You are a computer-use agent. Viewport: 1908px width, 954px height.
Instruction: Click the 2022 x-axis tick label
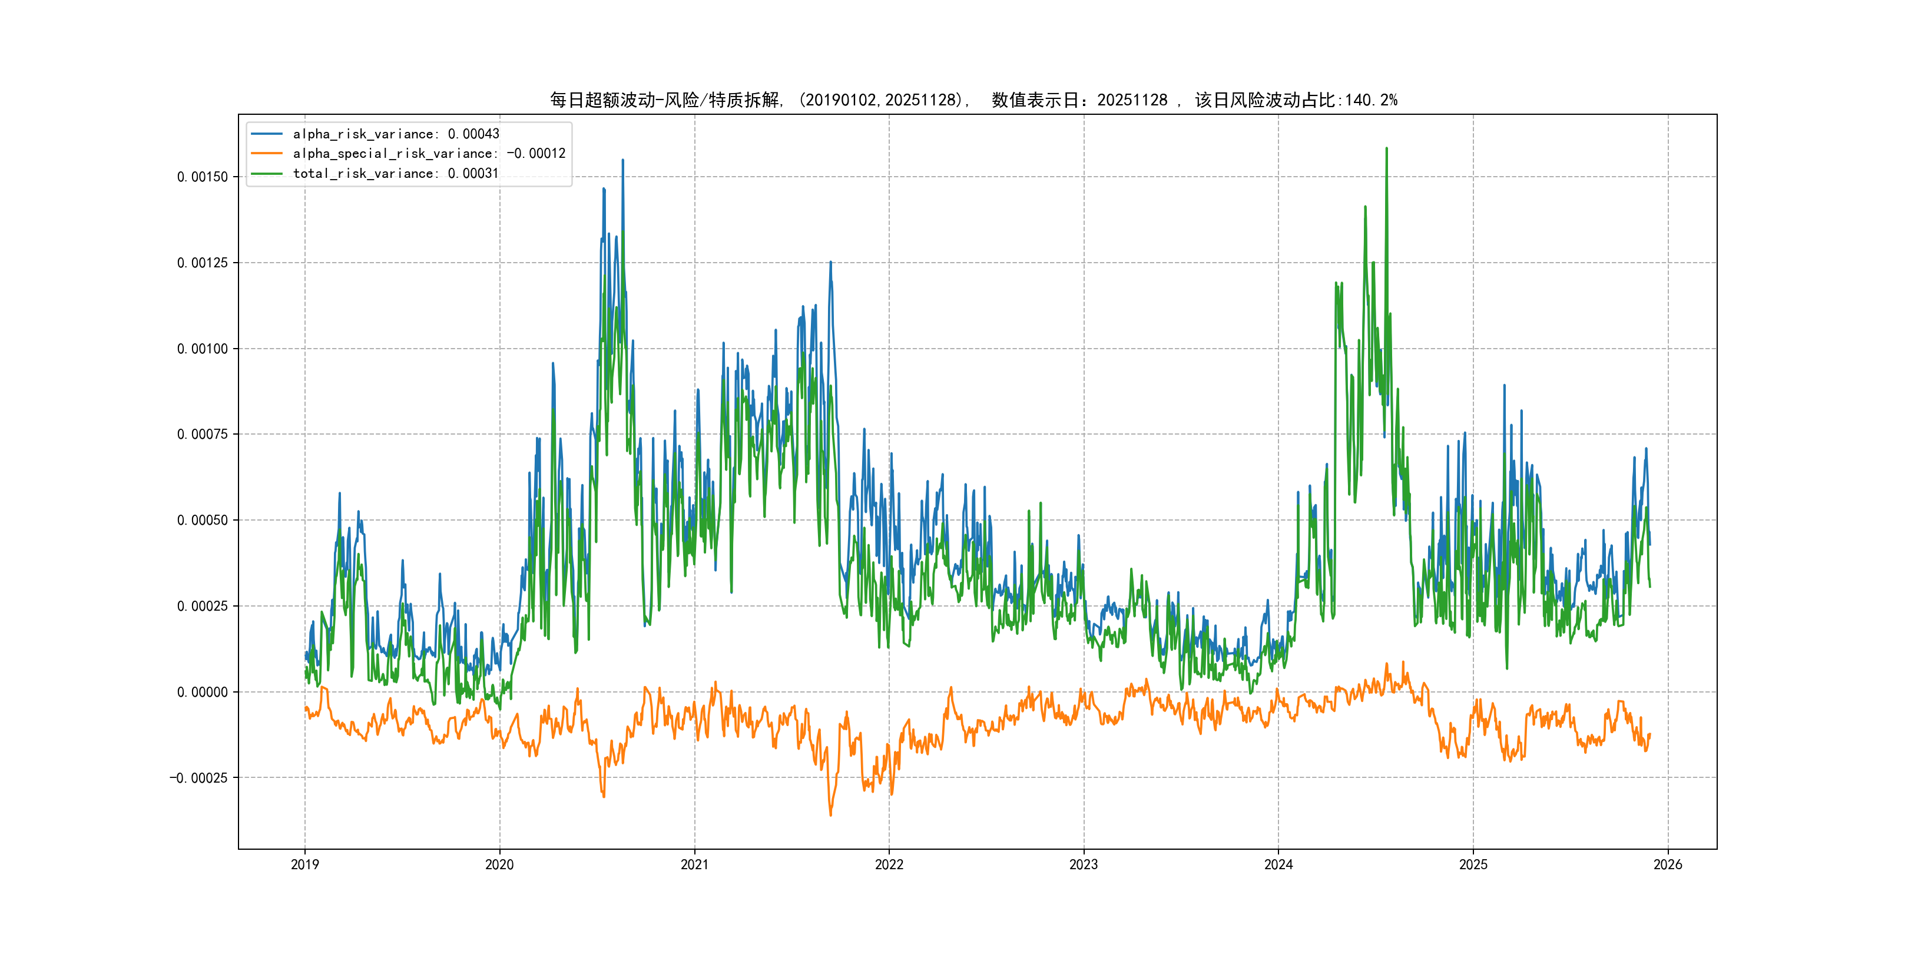click(889, 864)
